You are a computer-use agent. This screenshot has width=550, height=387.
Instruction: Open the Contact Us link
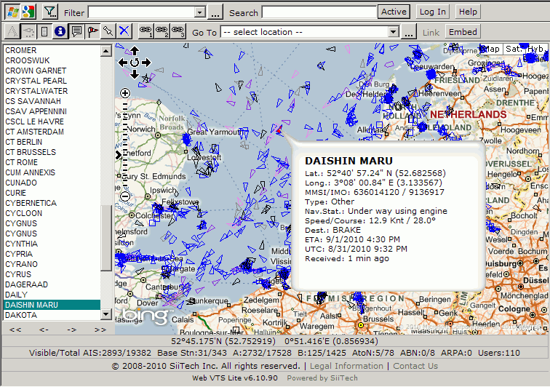point(415,366)
